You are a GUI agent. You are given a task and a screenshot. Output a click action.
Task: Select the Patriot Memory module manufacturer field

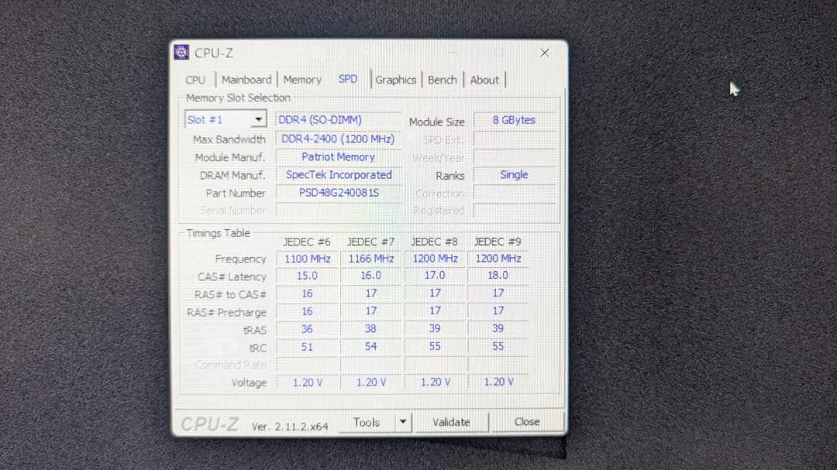[338, 156]
